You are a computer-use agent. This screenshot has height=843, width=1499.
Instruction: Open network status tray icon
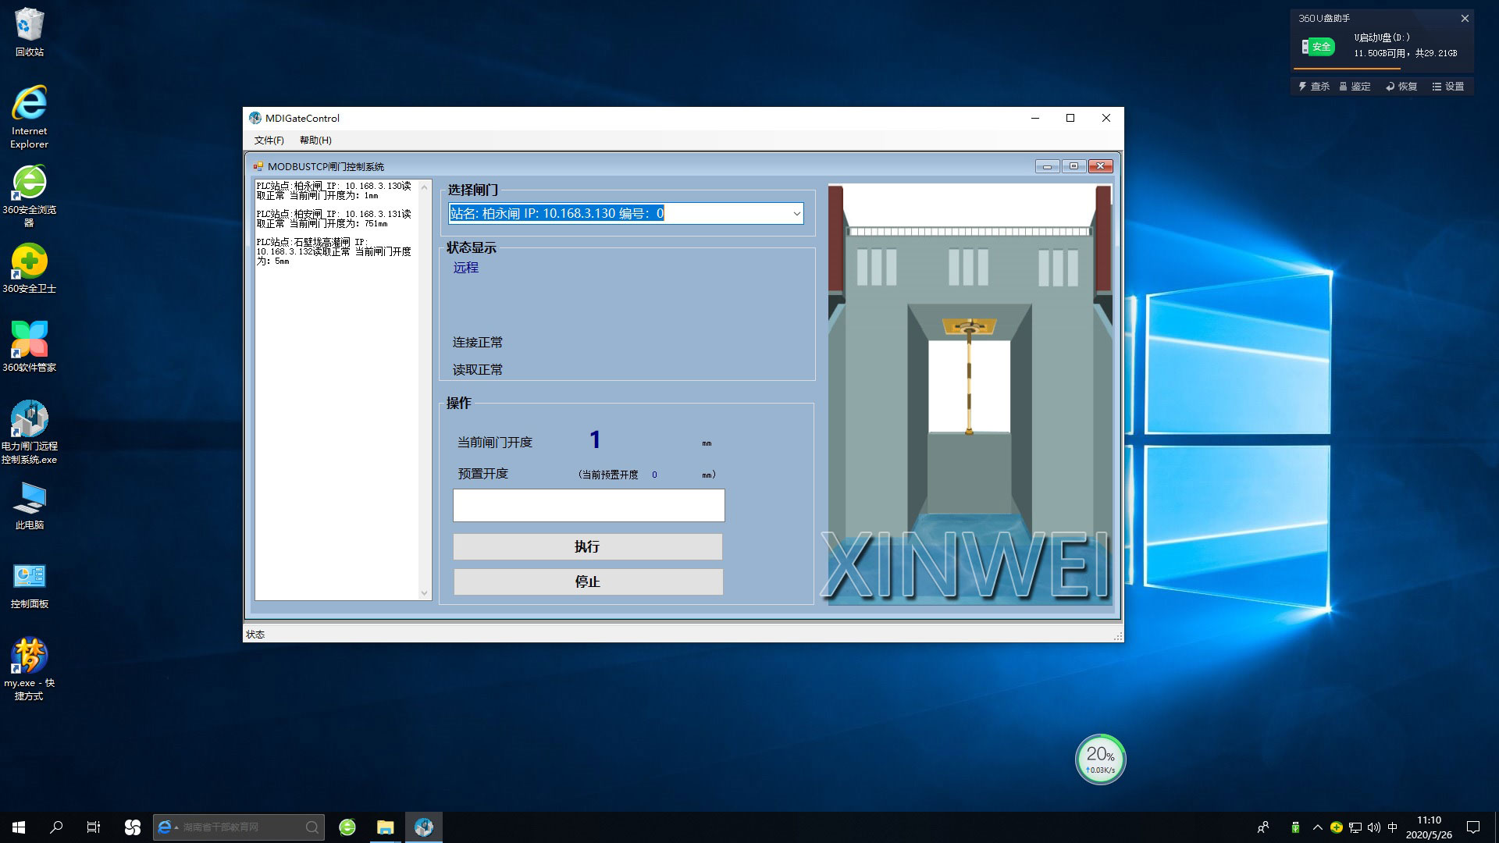pos(1355,827)
